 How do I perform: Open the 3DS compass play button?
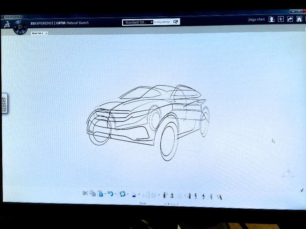click(x=20, y=27)
